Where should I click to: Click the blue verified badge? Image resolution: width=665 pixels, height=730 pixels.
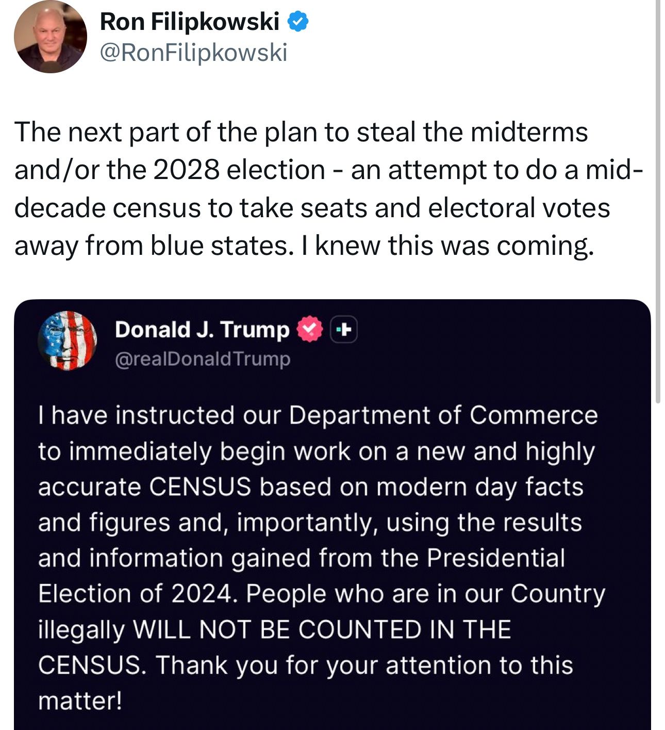pyautogui.click(x=298, y=22)
